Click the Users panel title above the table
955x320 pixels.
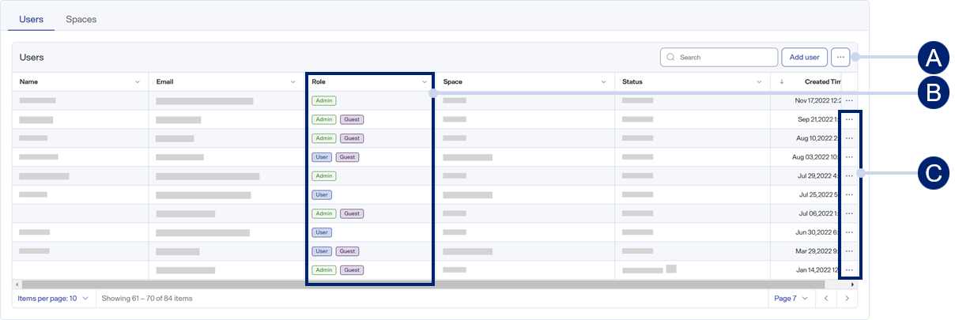tap(32, 58)
